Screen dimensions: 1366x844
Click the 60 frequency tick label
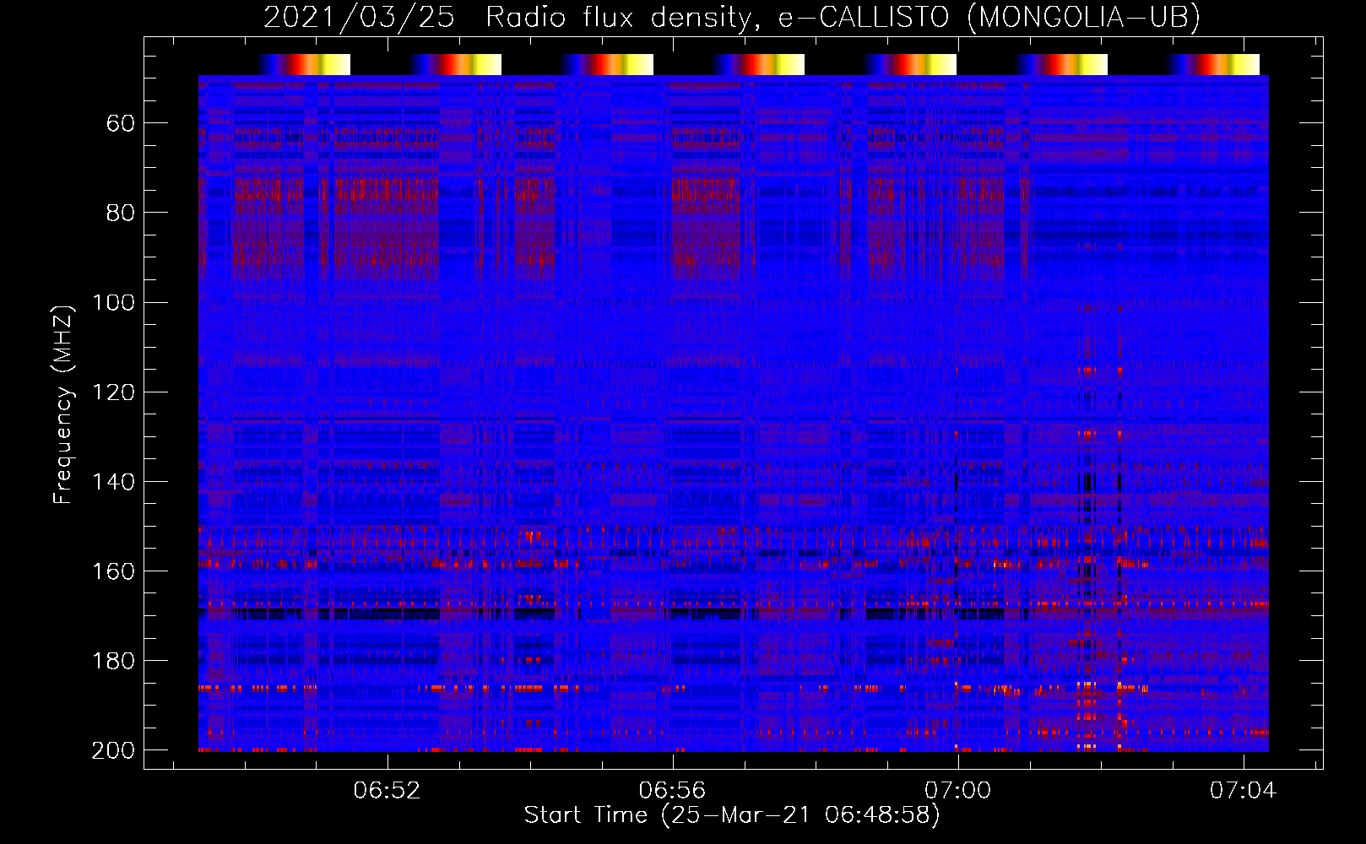point(121,123)
